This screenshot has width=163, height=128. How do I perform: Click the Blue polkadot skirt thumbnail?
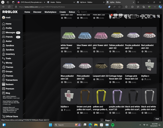[x=69, y=65]
